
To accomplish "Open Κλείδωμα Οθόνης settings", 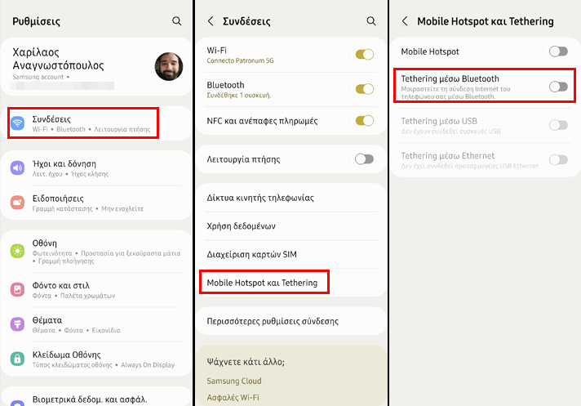I will pos(96,359).
